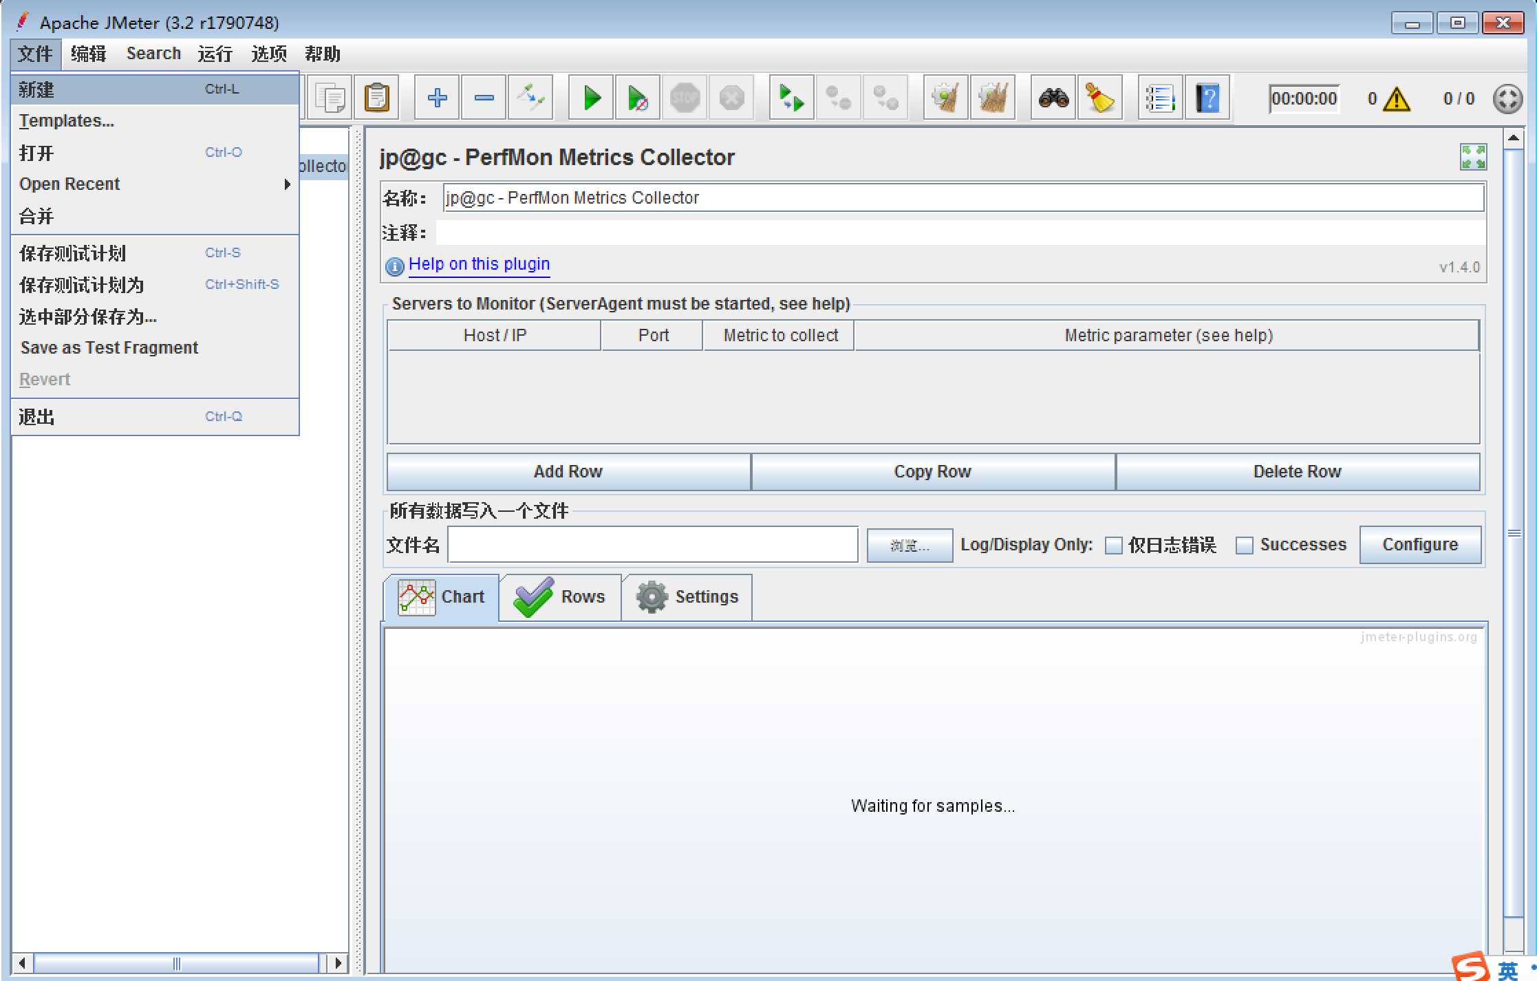This screenshot has height=981, width=1537.
Task: Select 打开 menu entry
Action: click(x=155, y=153)
